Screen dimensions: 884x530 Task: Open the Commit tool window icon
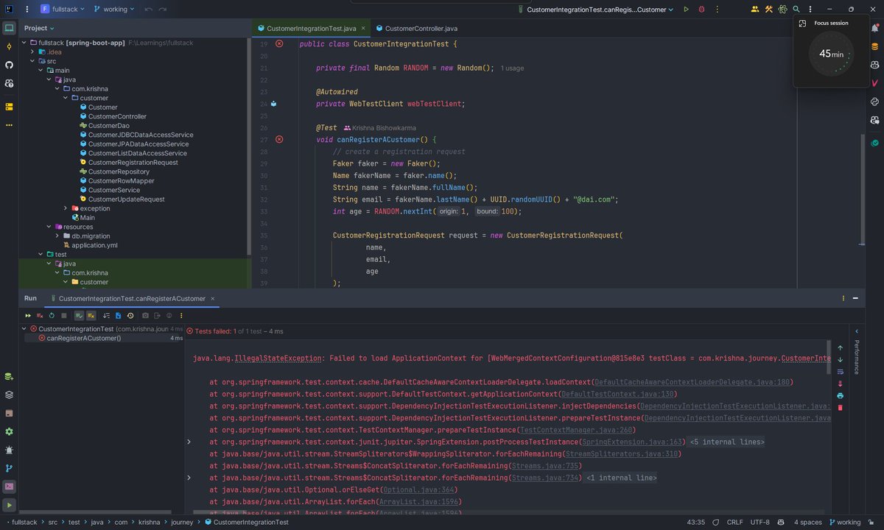pyautogui.click(x=9, y=46)
